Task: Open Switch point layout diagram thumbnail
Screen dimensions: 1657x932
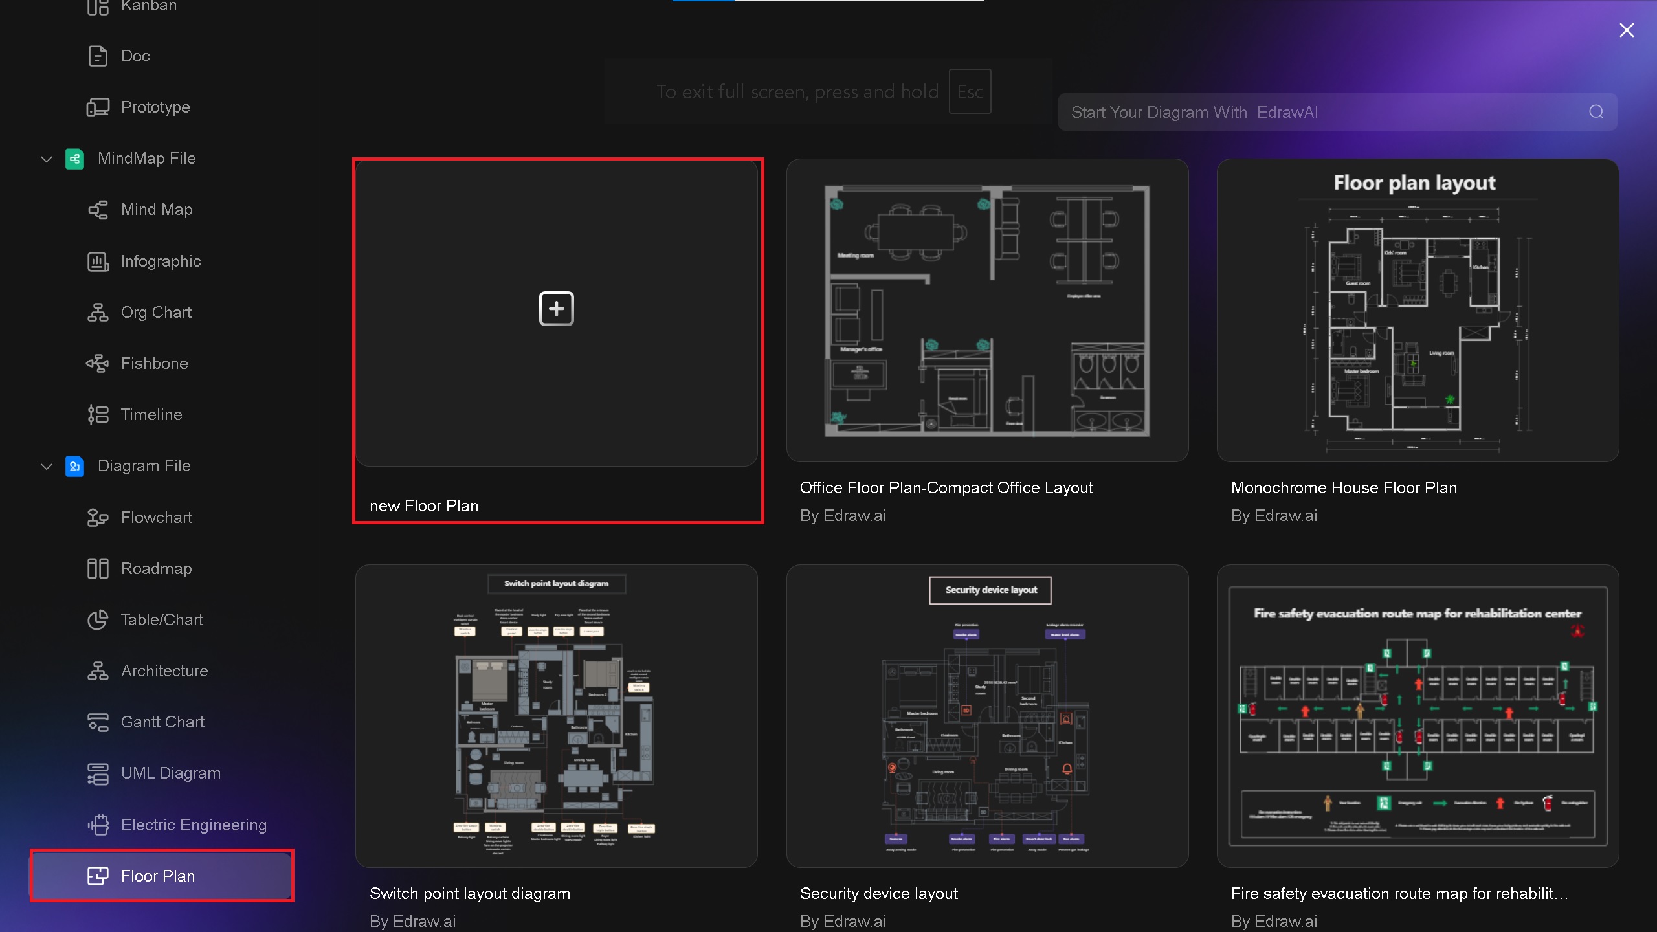Action: tap(557, 716)
